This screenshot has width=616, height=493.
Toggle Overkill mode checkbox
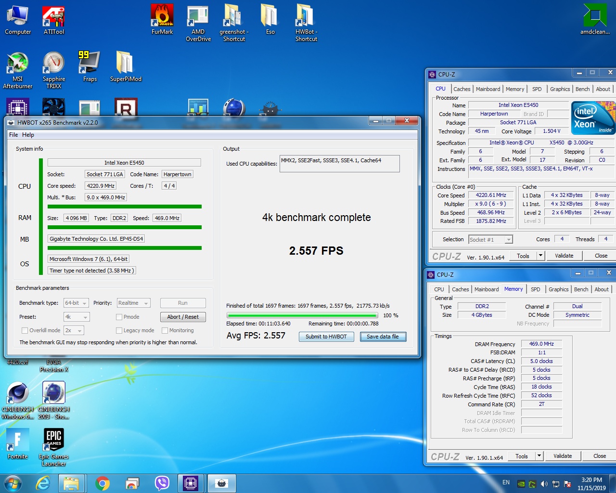(x=25, y=330)
